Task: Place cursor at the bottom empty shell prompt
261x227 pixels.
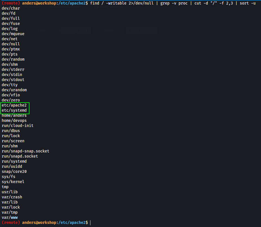Action: (x=90, y=222)
